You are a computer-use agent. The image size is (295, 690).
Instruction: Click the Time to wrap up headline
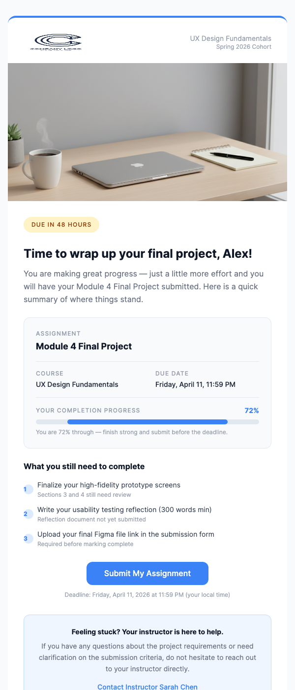click(138, 254)
